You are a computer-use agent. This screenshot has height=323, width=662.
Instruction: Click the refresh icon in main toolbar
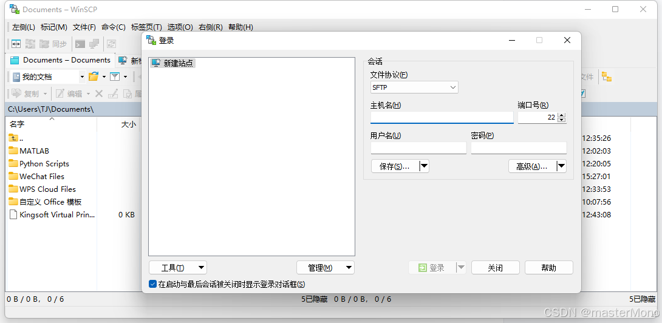112,44
